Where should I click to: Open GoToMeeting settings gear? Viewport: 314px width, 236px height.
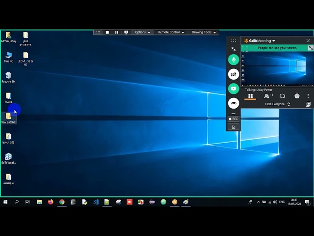click(297, 96)
